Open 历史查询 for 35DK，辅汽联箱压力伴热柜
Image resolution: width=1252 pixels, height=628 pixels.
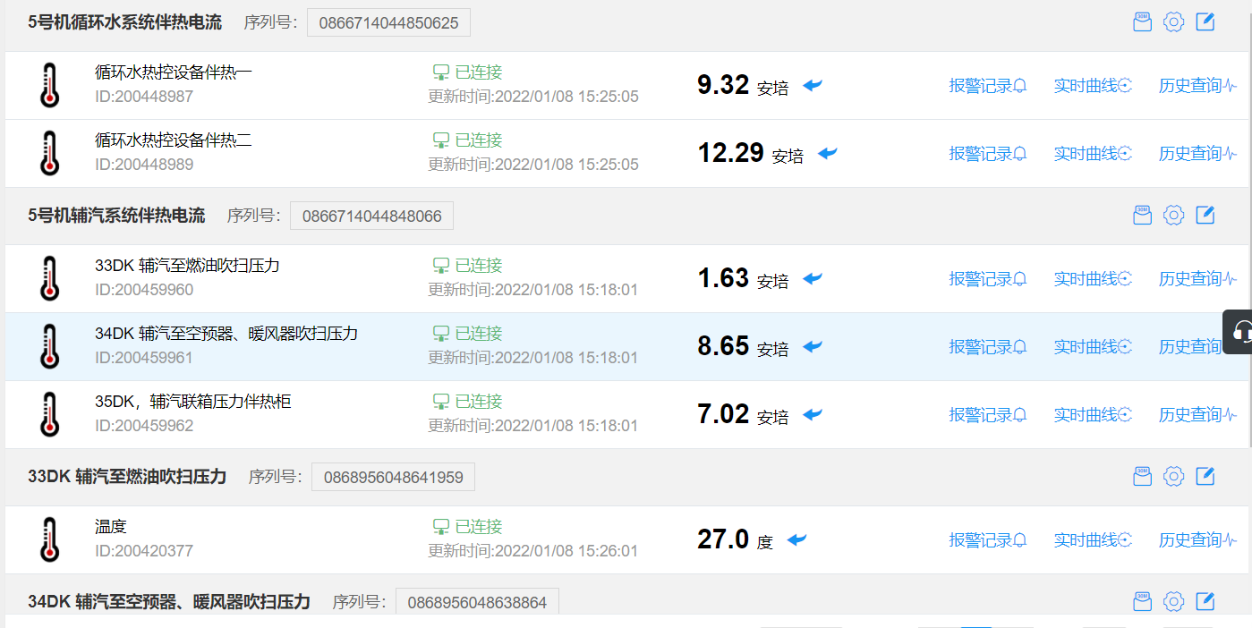click(x=1197, y=415)
